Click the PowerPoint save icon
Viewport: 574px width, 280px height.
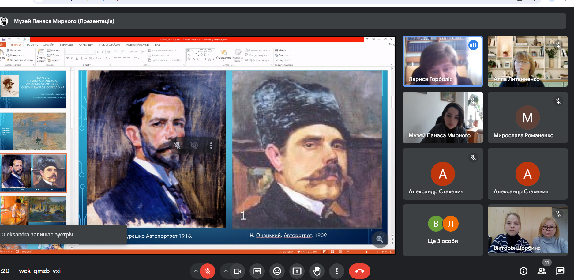pos(4,39)
